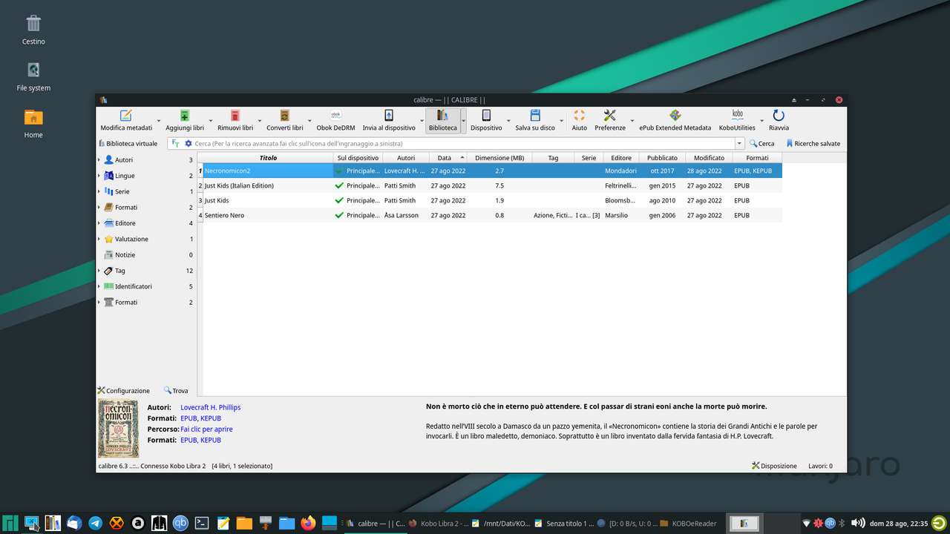Open Invia al dispositivo dropdown arrow

(422, 120)
